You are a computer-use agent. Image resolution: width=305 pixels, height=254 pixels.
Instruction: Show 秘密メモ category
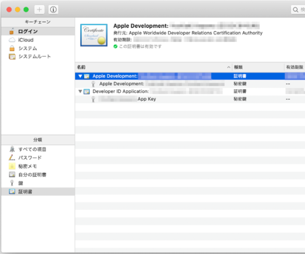pos(38,166)
